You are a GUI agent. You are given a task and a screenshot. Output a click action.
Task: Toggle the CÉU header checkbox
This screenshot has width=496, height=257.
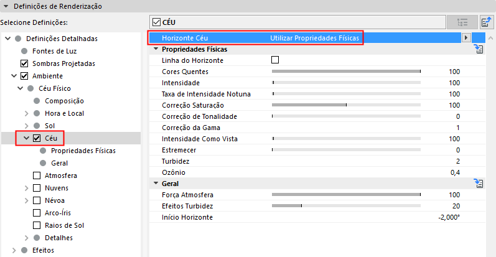pos(157,22)
